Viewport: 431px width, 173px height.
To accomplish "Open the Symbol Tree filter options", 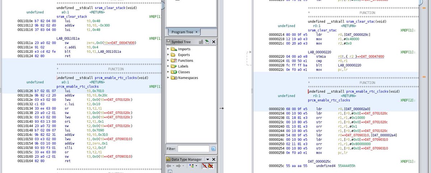I will pos(213,149).
